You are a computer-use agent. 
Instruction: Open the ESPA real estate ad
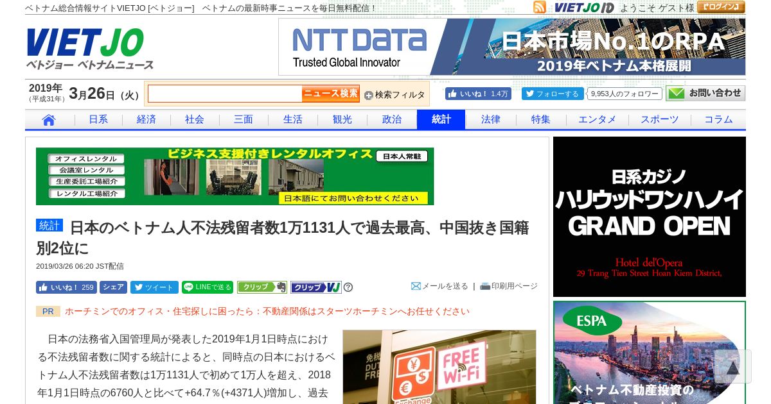pyautogui.click(x=650, y=353)
